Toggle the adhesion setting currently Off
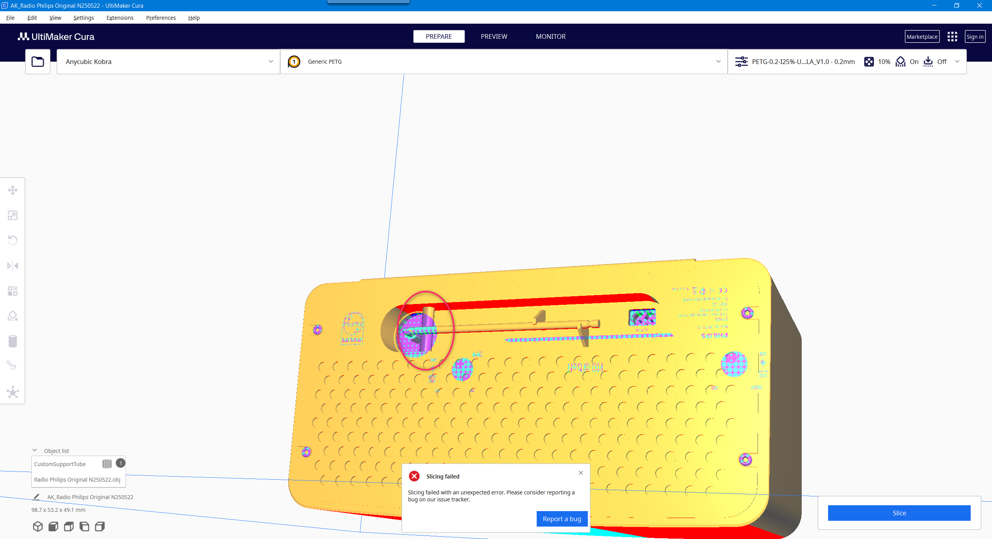 [x=934, y=62]
